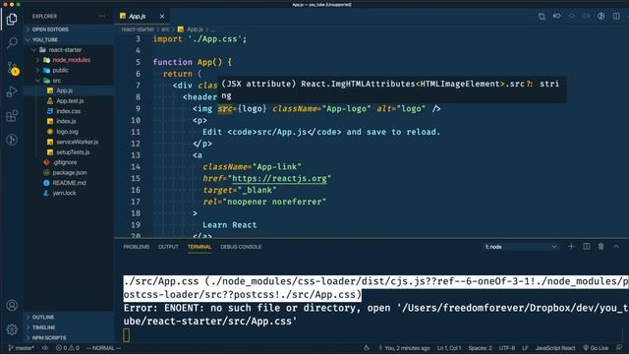The image size is (629, 354).
Task: Click the react-starter breadcrumb
Action: pos(138,29)
